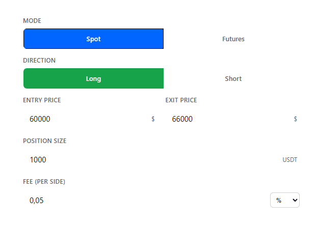
Task: Click the fee input showing 0,05
Action: [x=146, y=201]
